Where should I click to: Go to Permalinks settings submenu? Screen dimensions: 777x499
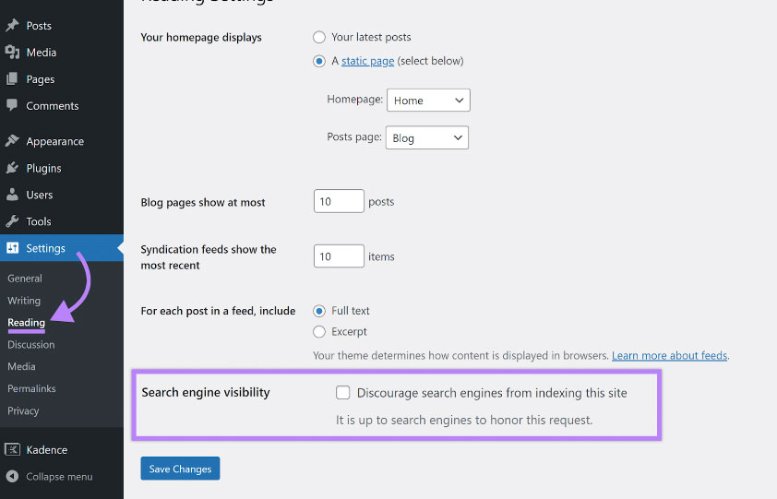coord(31,389)
